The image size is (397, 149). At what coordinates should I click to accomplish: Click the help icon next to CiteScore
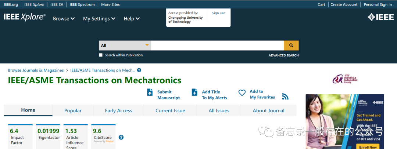(x=121, y=137)
